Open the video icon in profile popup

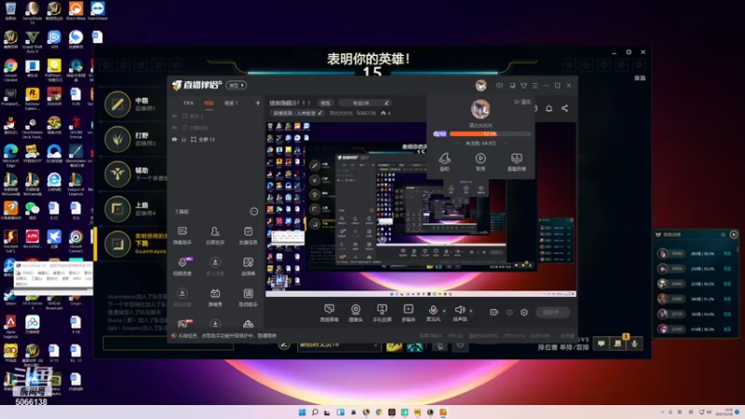[x=481, y=161]
